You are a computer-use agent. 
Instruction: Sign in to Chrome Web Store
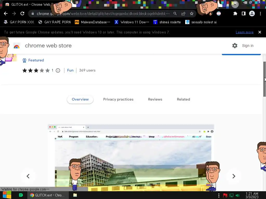248,46
